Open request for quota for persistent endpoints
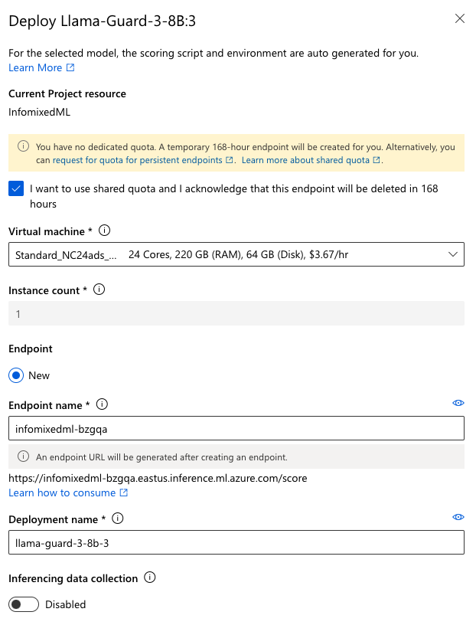 pos(138,160)
